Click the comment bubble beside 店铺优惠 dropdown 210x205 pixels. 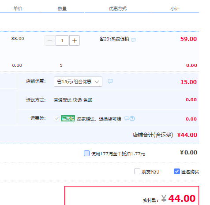click(x=110, y=81)
